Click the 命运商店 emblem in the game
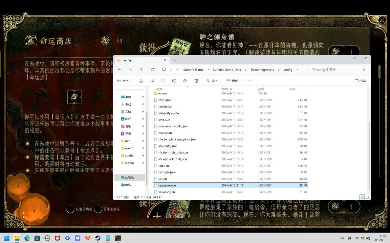The width and height of the screenshot is (390, 243). click(31, 41)
